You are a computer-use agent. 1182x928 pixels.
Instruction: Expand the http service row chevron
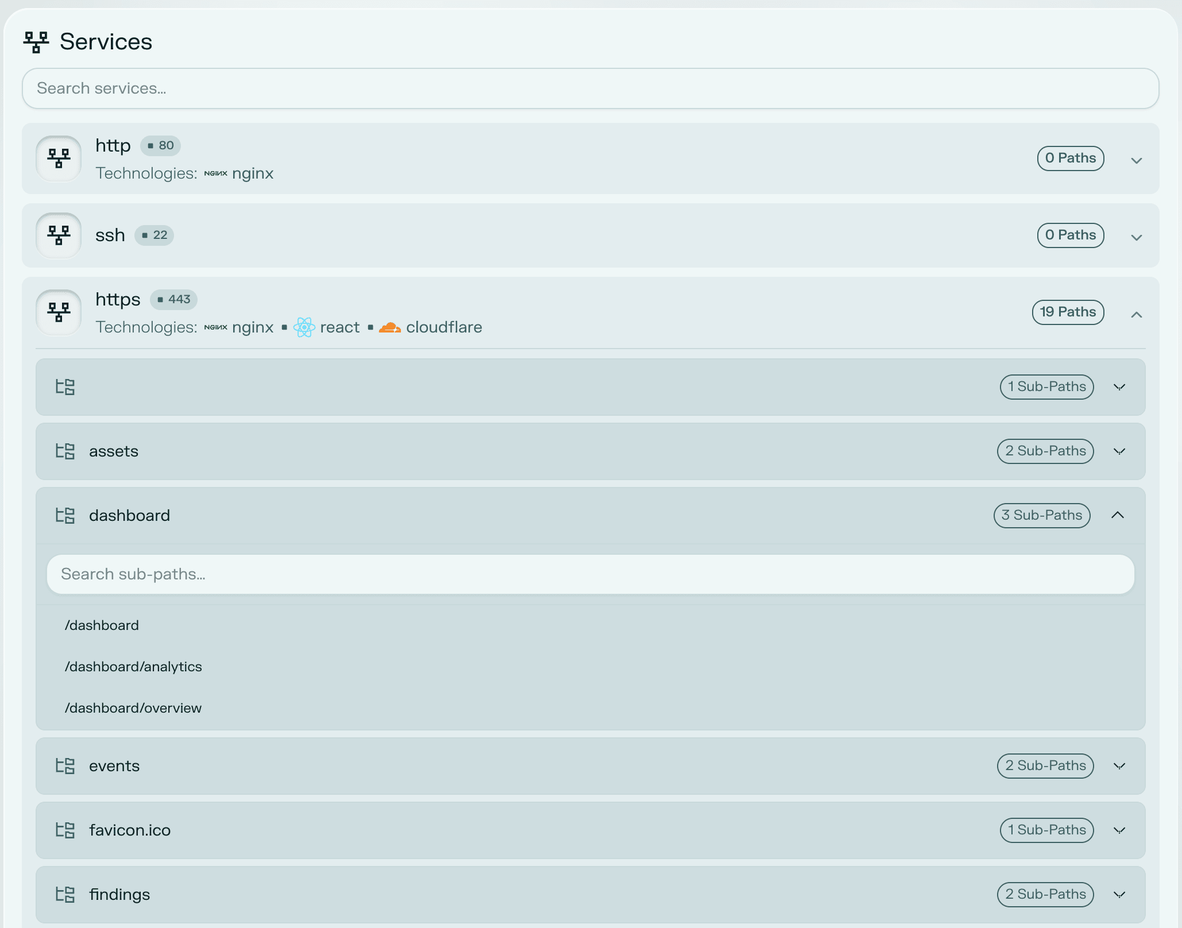[x=1136, y=160]
